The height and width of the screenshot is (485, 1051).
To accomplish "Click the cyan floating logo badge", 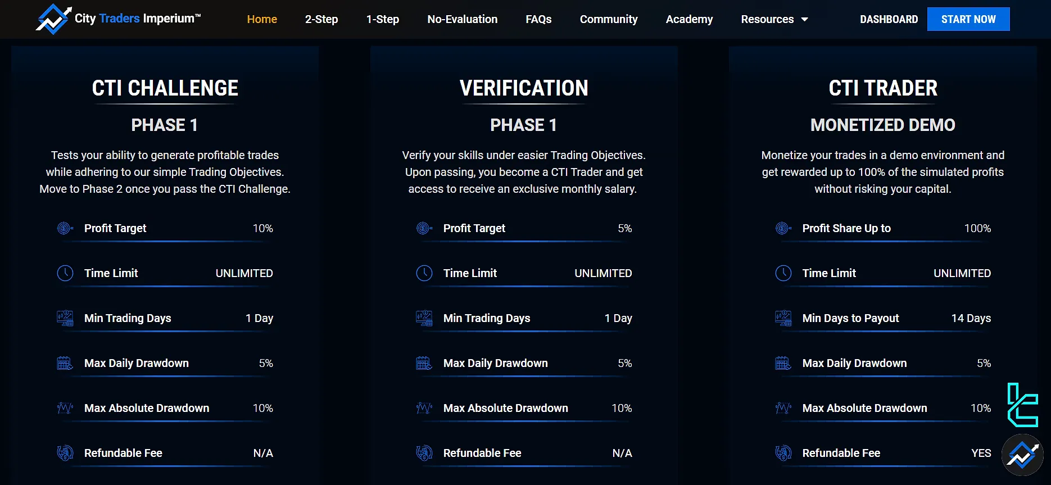I will pyautogui.click(x=1022, y=405).
